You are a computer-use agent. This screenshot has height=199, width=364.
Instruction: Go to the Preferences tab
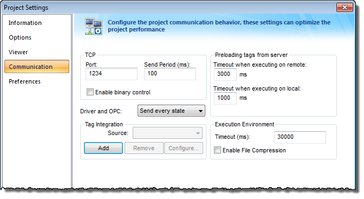(24, 81)
